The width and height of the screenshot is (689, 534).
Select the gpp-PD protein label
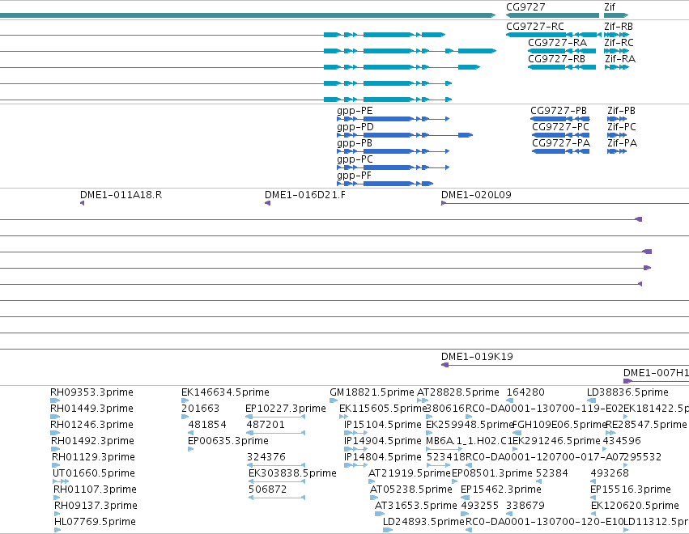pos(355,127)
